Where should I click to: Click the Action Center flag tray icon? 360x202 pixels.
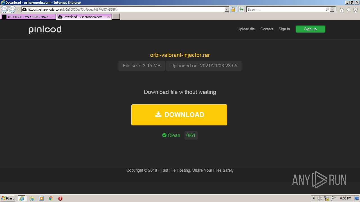[333, 198]
